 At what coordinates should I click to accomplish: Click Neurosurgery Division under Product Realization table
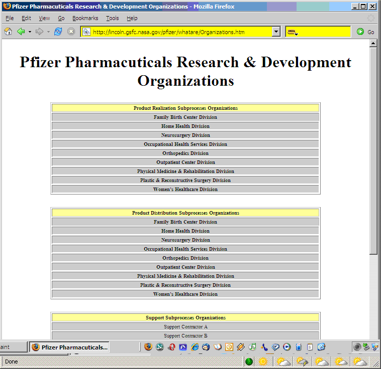(x=185, y=135)
